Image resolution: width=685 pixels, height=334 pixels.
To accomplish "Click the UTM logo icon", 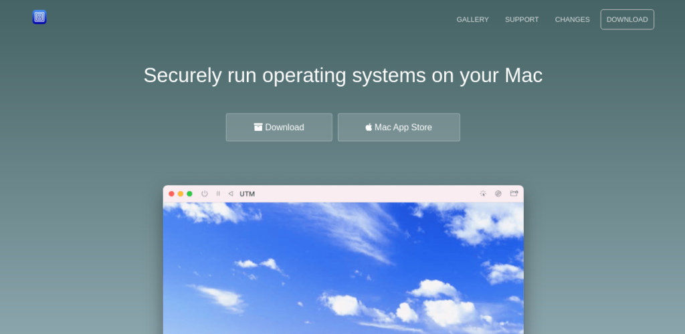I will [x=39, y=17].
